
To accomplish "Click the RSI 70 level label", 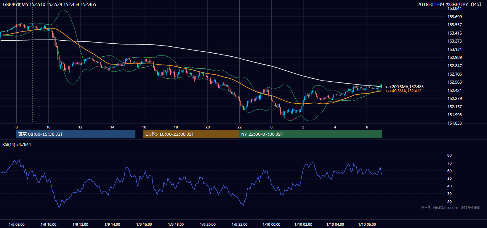I will point(449,163).
